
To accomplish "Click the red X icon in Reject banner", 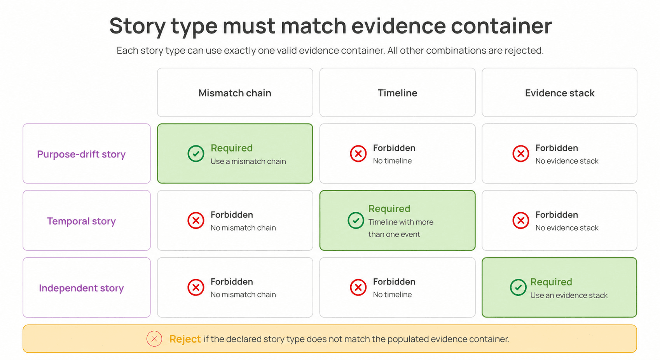I will tap(154, 339).
